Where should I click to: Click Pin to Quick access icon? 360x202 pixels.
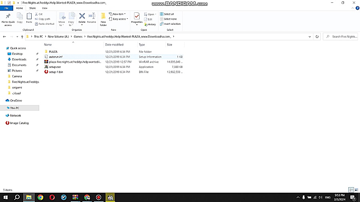tap(8, 19)
